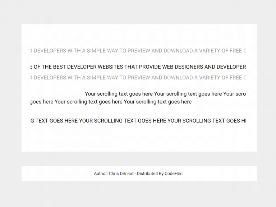The image size is (276, 207).
Task: Click the author name Chris Drinkut
Action: 122,174
